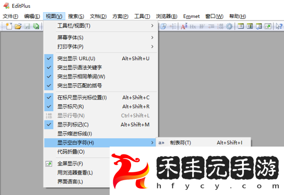Click the EditPlus application icon in title bar
284x195 pixels.
click(7, 6)
